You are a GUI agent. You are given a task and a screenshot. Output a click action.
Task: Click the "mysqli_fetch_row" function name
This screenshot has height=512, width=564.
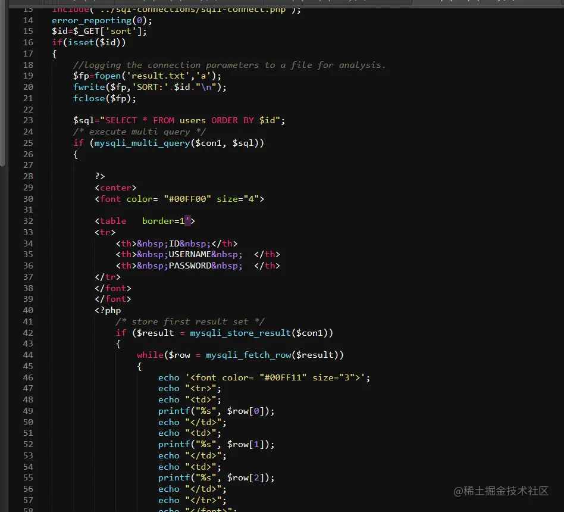tap(248, 355)
